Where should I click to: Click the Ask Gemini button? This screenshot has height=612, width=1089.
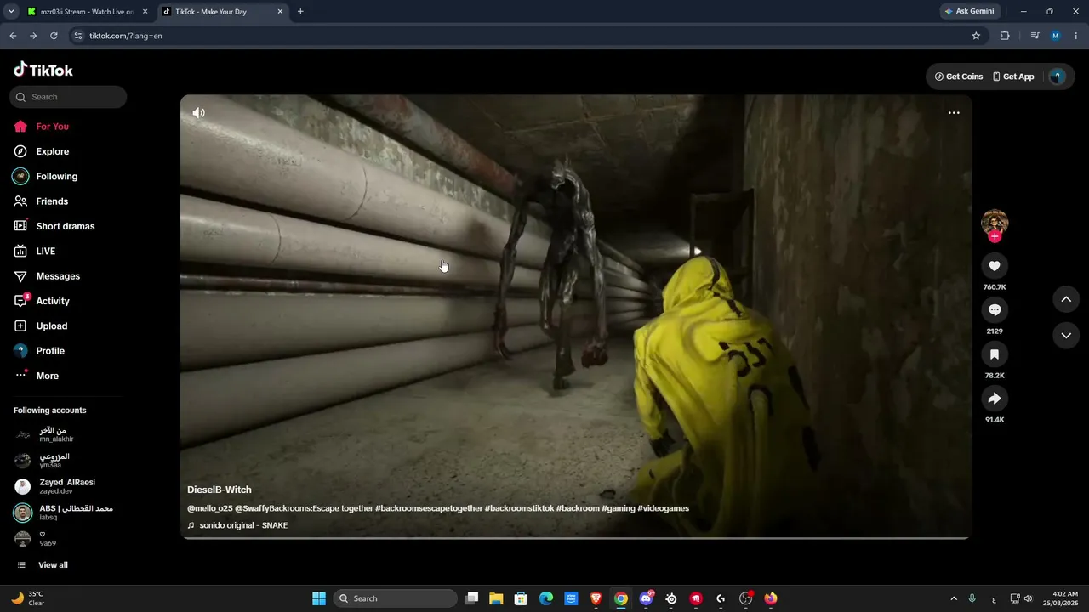[x=969, y=12]
